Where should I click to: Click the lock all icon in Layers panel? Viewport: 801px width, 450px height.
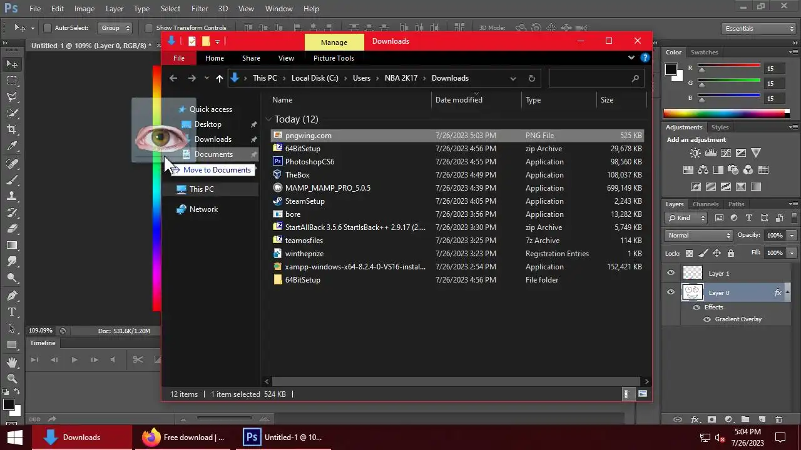730,253
